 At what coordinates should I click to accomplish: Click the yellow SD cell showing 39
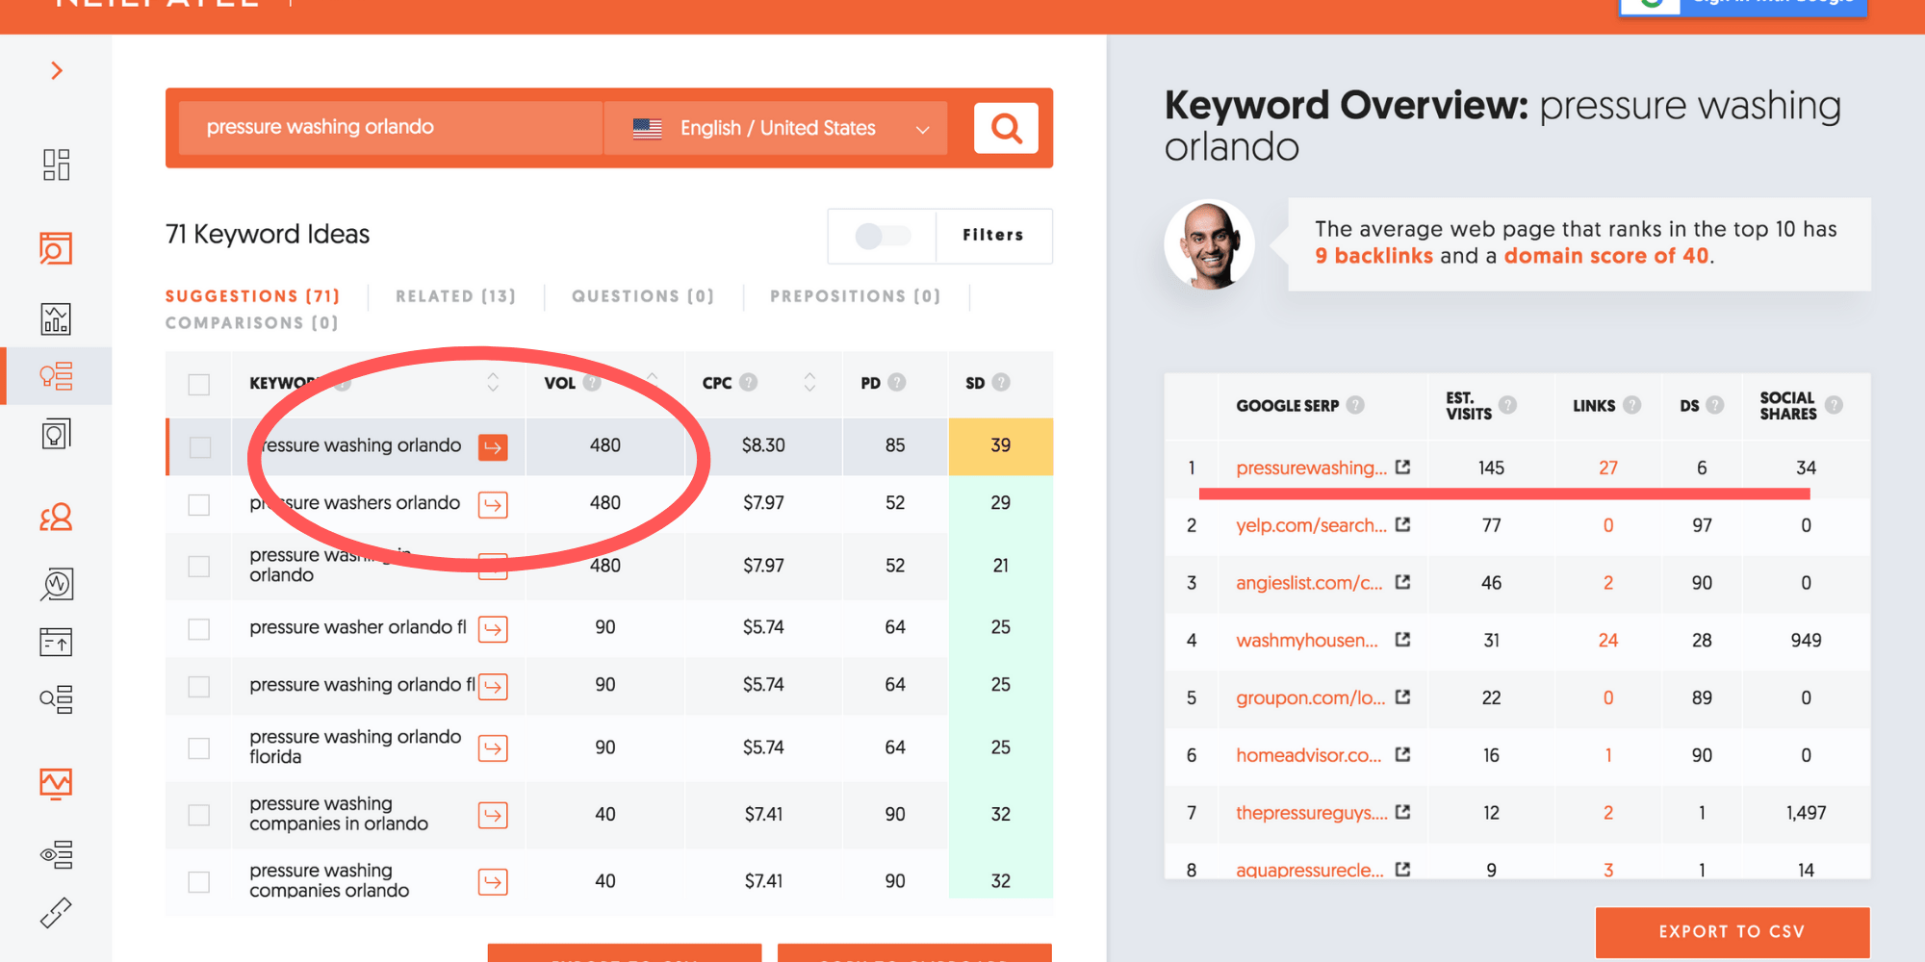(1001, 446)
